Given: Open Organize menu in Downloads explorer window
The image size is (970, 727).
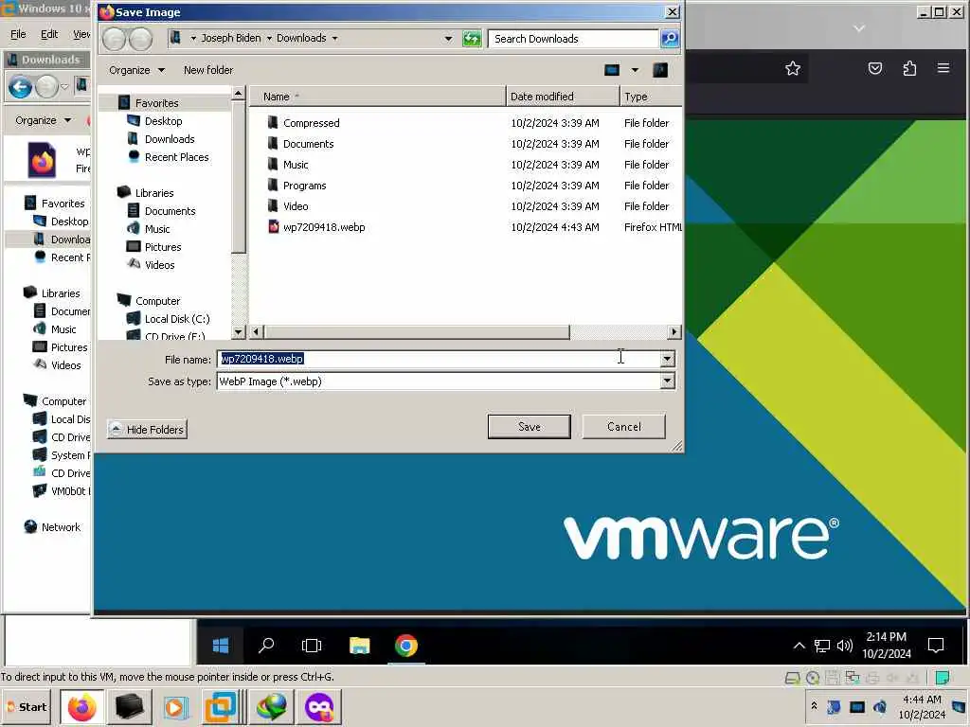Looking at the screenshot, I should (x=43, y=120).
